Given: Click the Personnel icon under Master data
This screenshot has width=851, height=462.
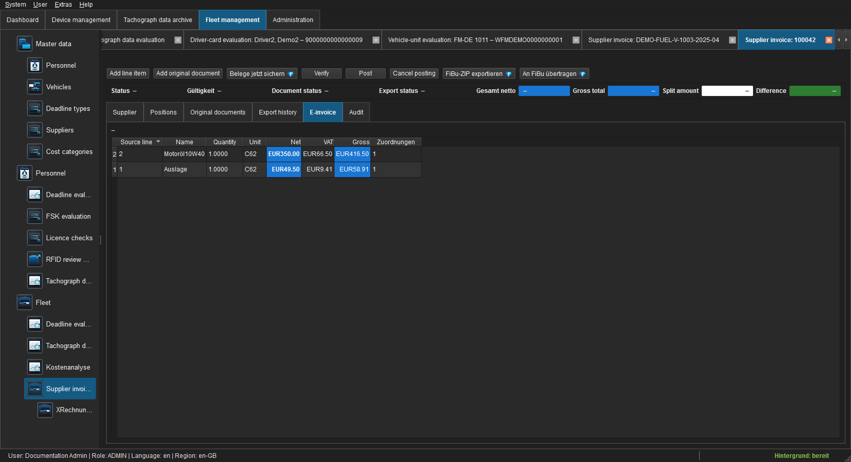Looking at the screenshot, I should click(35, 65).
